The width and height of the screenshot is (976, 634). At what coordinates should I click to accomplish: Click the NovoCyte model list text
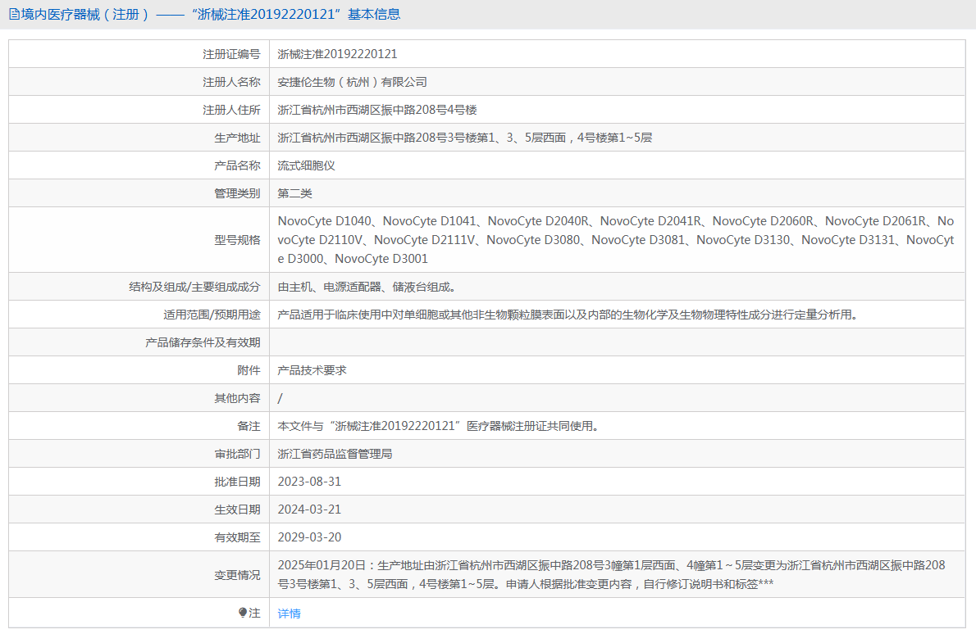[x=616, y=240]
